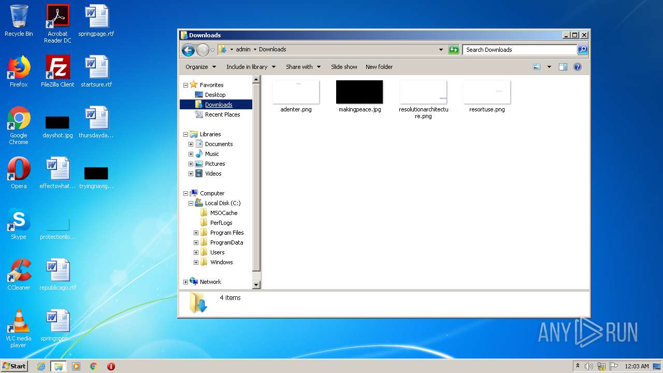This screenshot has height=373, width=663.
Task: Open the Start menu
Action: (x=15, y=366)
